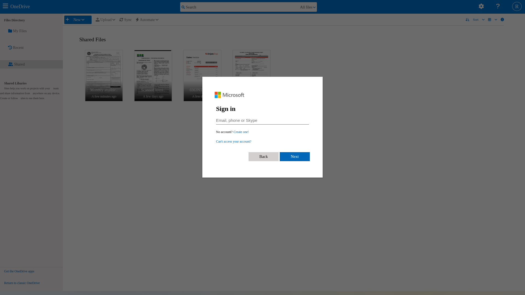Expand the New dropdown arrow
The image size is (525, 295).
coord(83,20)
